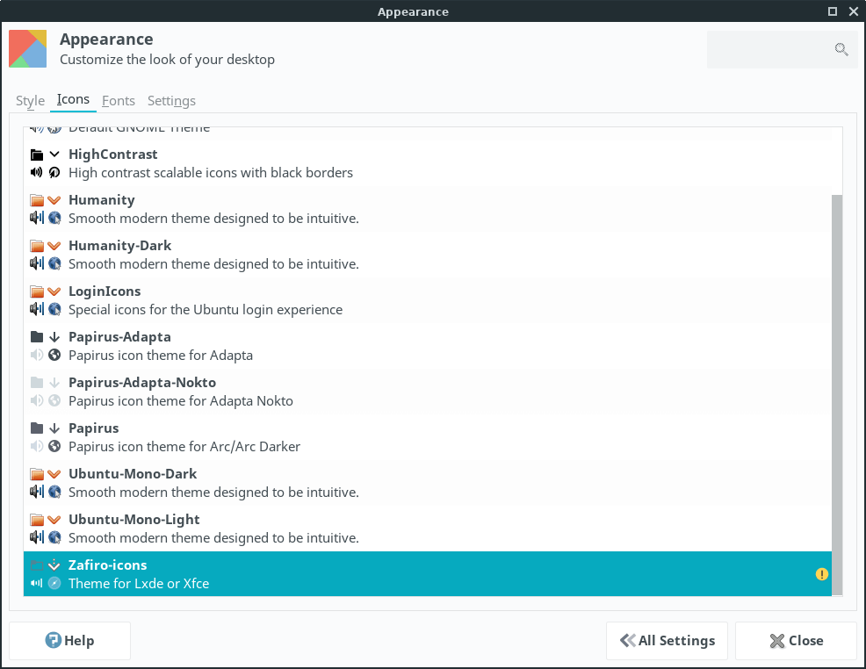Click the Zafiro-icons theme name
Viewport: 866px width, 669px height.
[x=108, y=565]
